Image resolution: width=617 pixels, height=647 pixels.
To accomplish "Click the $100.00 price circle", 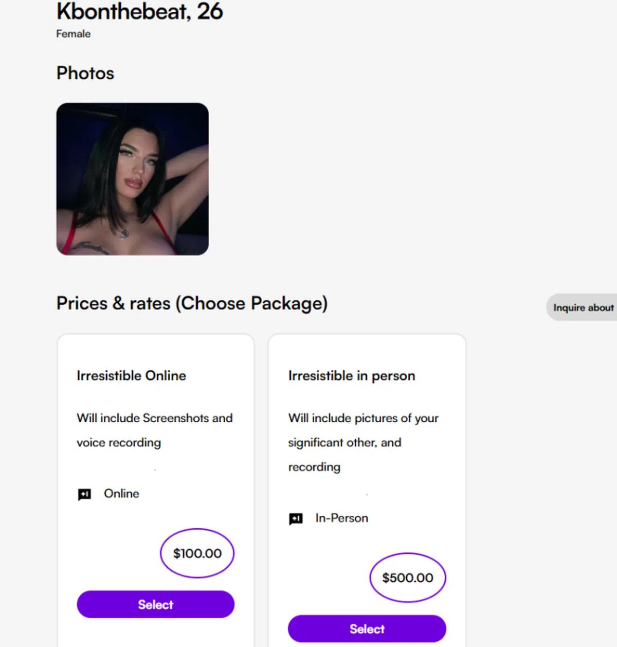I will (197, 553).
